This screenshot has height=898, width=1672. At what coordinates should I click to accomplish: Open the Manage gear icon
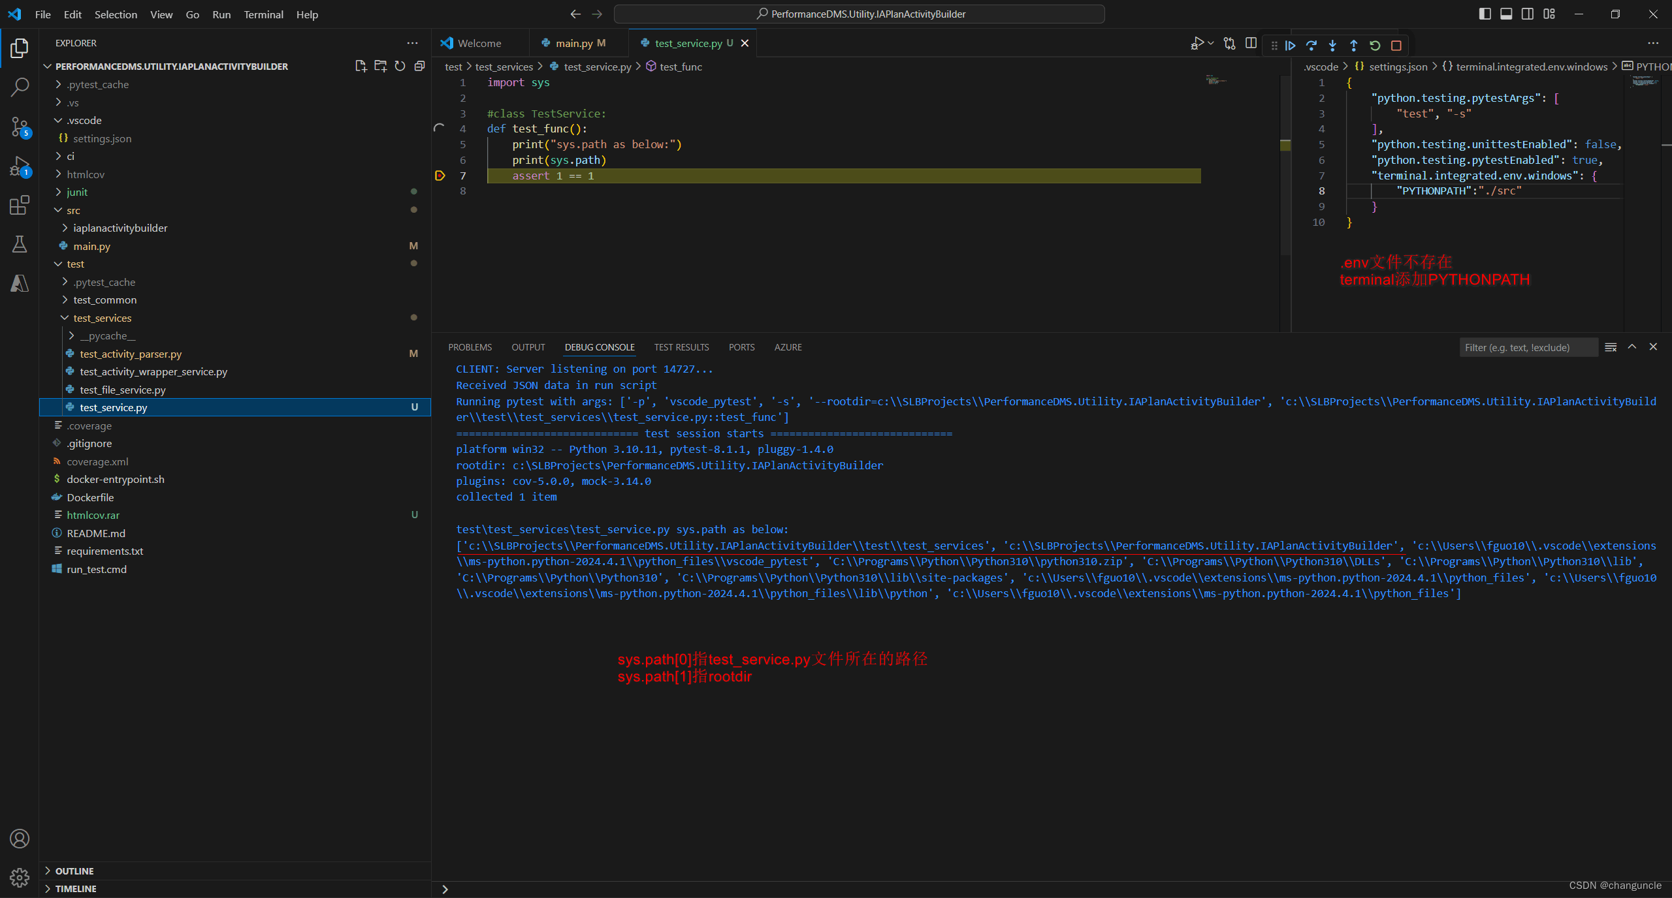click(x=20, y=878)
